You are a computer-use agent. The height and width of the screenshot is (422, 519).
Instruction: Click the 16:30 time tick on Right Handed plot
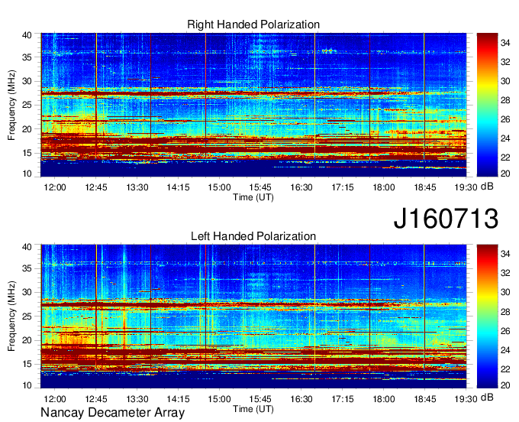pyautogui.click(x=301, y=187)
